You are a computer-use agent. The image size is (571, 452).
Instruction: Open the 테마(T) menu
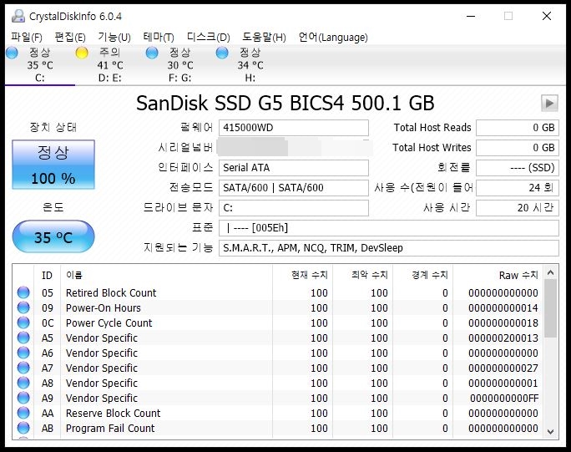coord(159,38)
